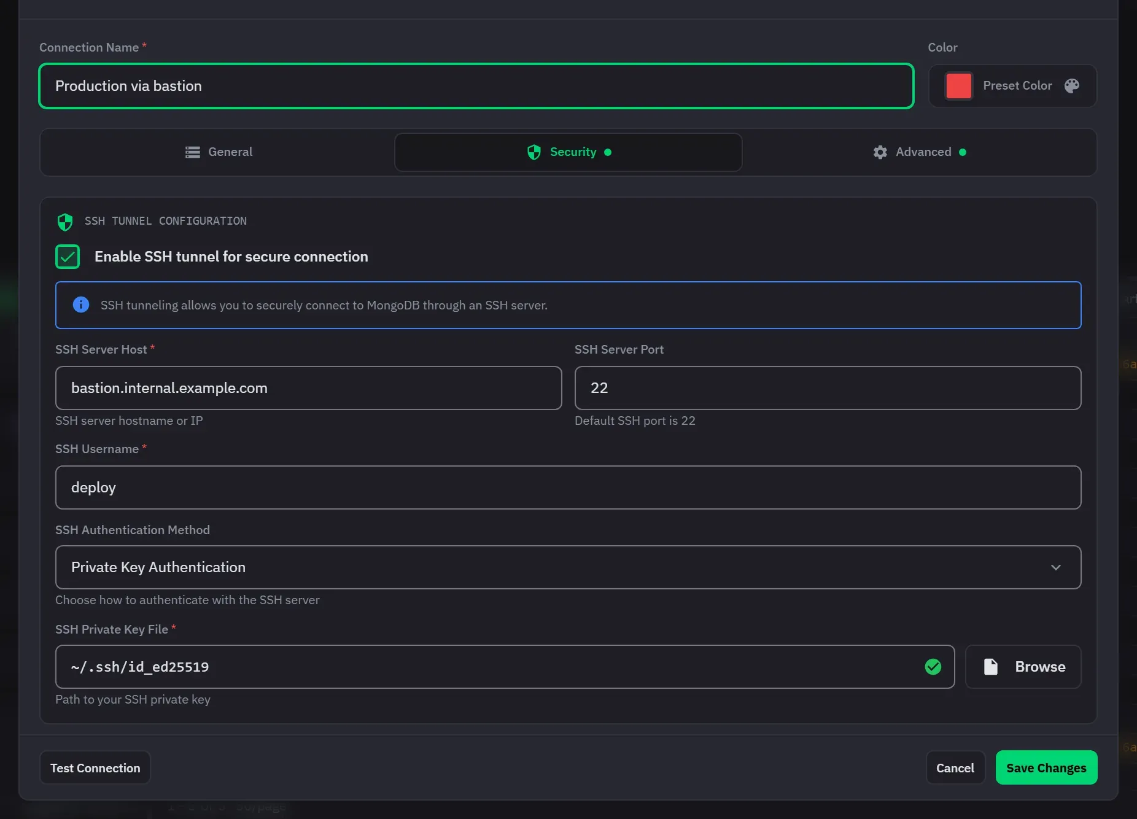The width and height of the screenshot is (1137, 819).
Task: Click the SSH Server Port field
Action: click(828, 388)
